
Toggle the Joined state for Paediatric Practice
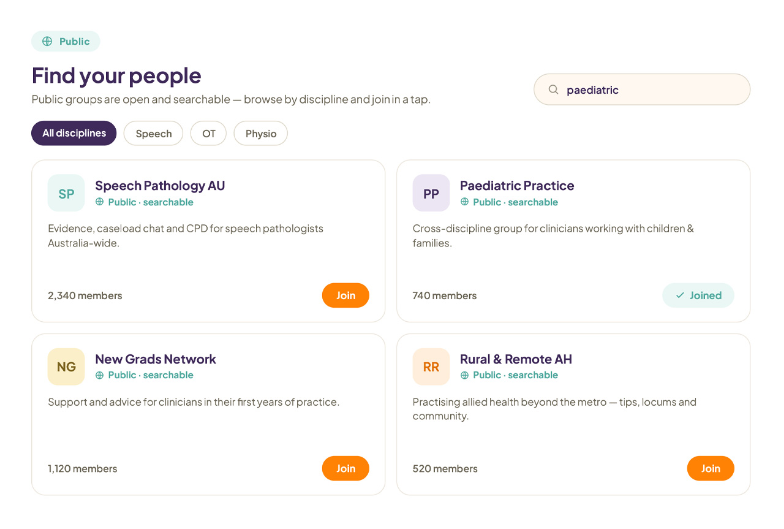pos(698,295)
